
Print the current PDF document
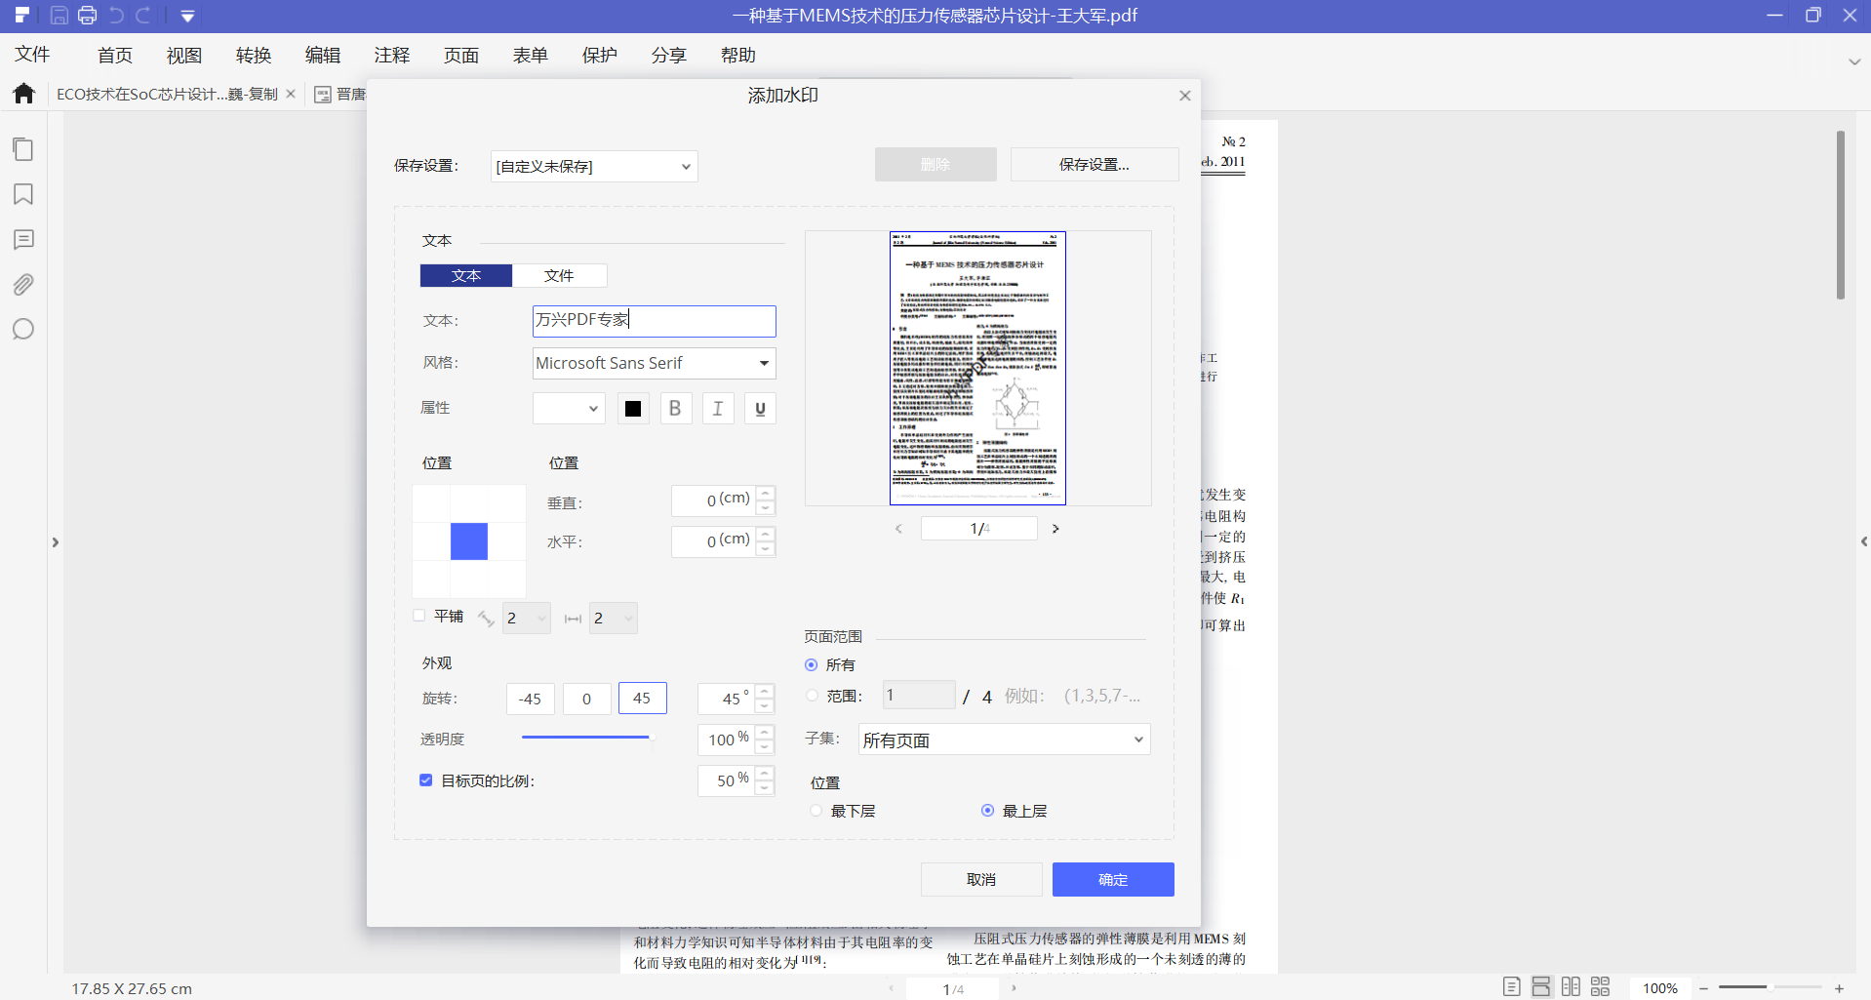coord(87,15)
